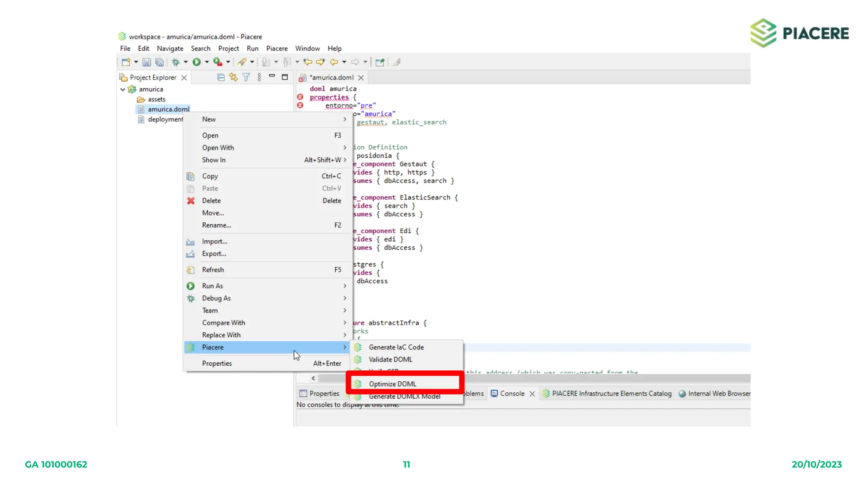Select the assets folder in tree
The height and width of the screenshot is (487, 867).
156,99
